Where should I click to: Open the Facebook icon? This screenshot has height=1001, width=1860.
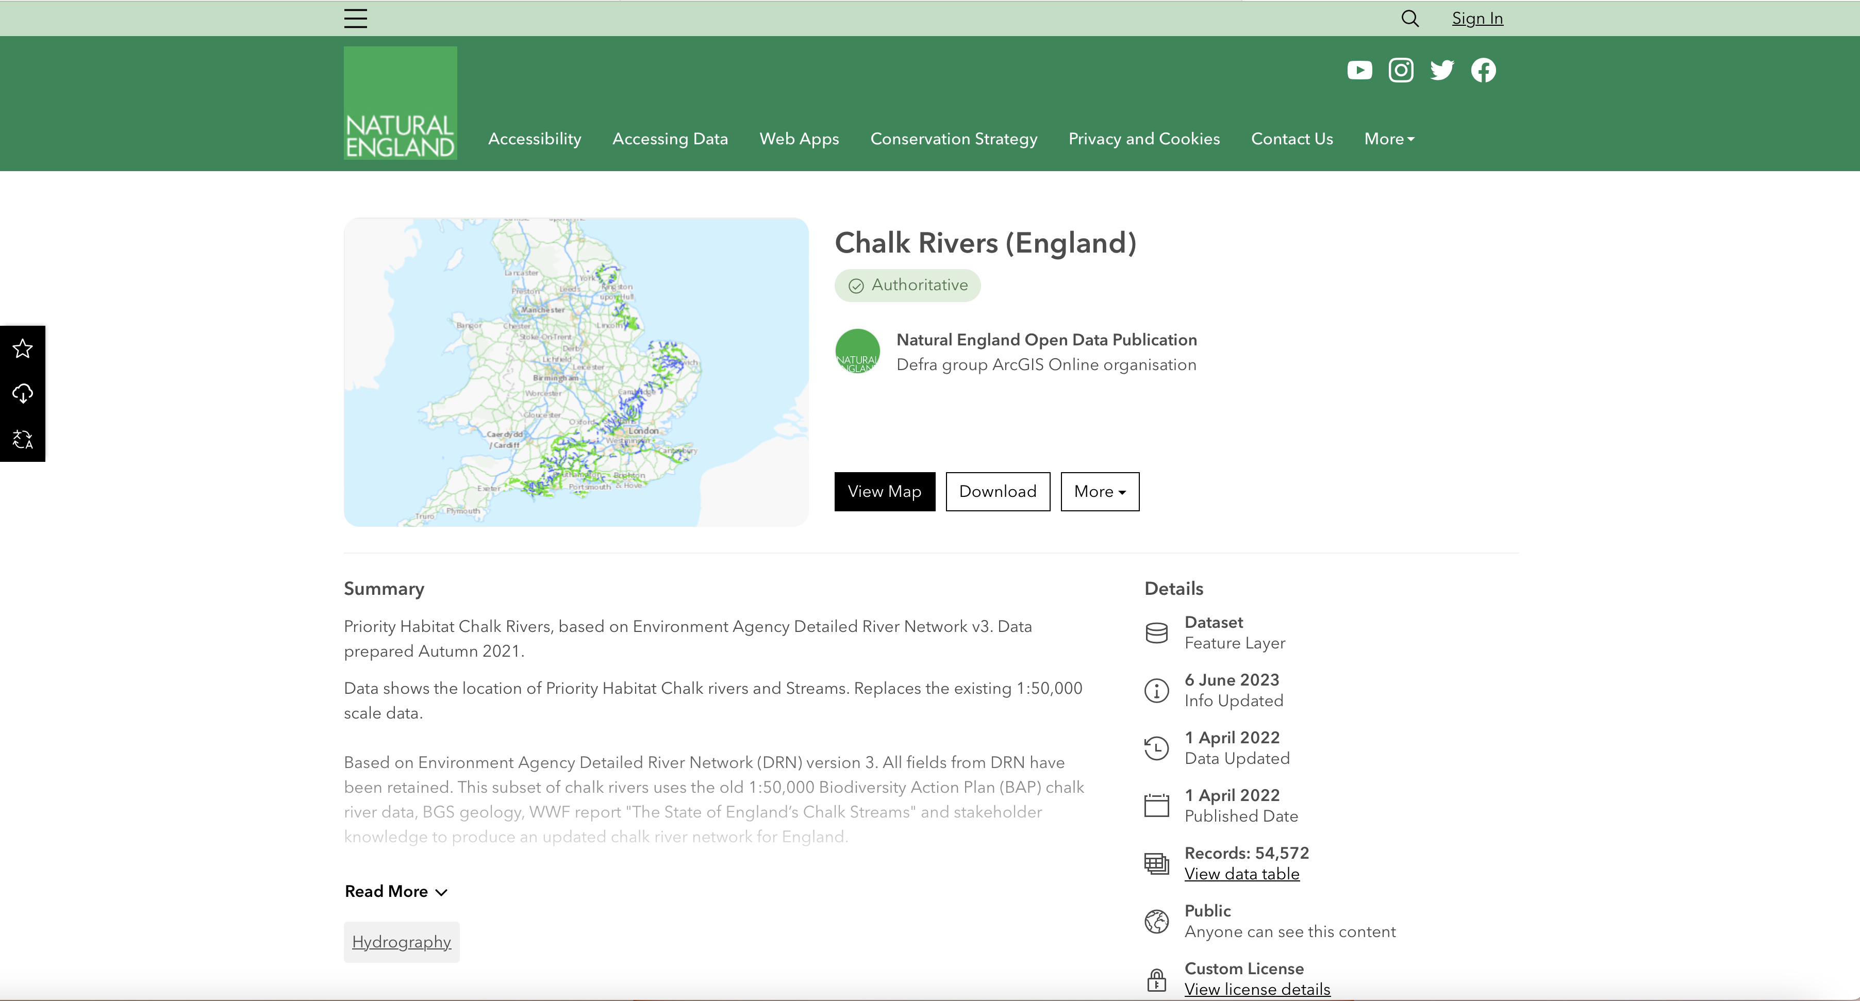[x=1483, y=69]
